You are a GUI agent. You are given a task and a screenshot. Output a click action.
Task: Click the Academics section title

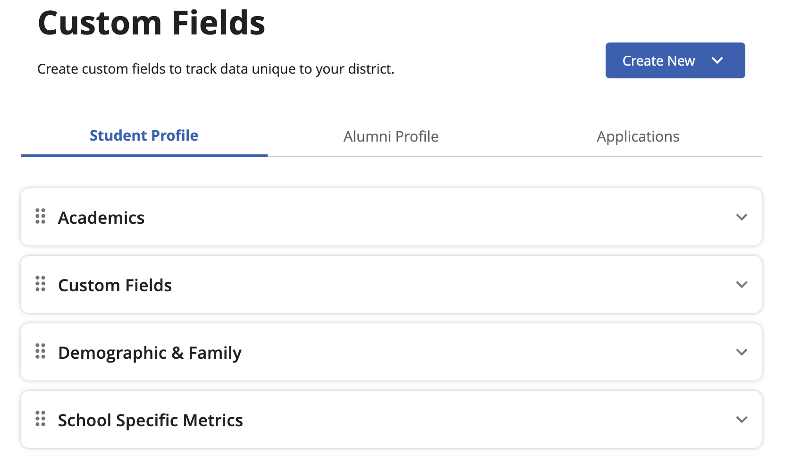[x=101, y=218]
